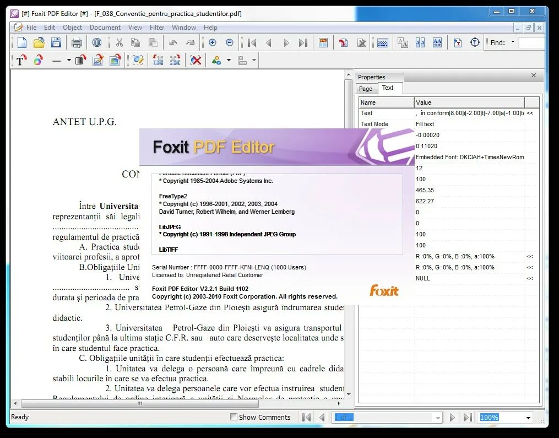The width and height of the screenshot is (559, 438).
Task: Go to first page in the status bar
Action: point(306,417)
